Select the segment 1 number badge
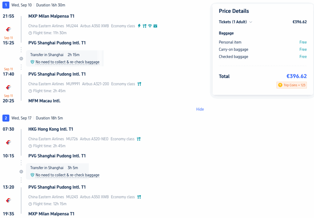Image resolution: width=314 pixels, height=218 pixels. coord(5,5)
